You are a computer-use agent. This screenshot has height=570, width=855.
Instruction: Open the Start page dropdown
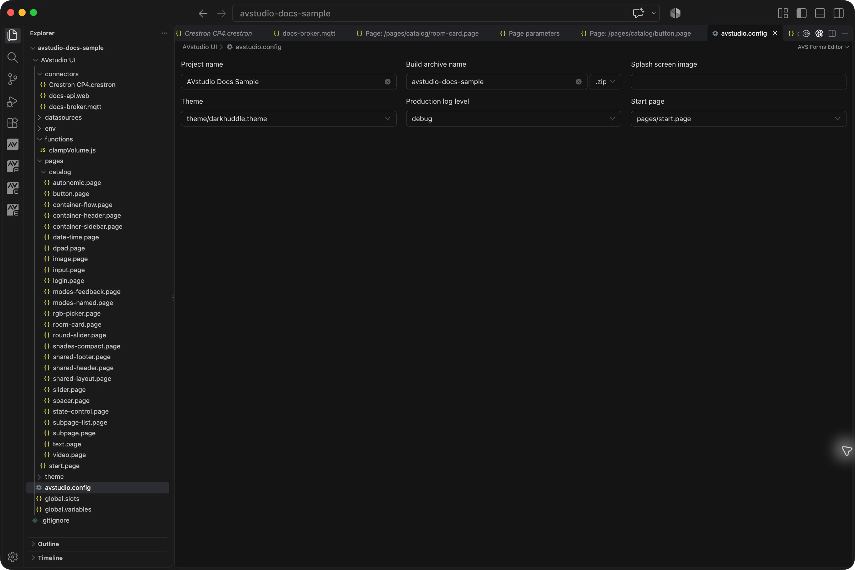tap(738, 119)
